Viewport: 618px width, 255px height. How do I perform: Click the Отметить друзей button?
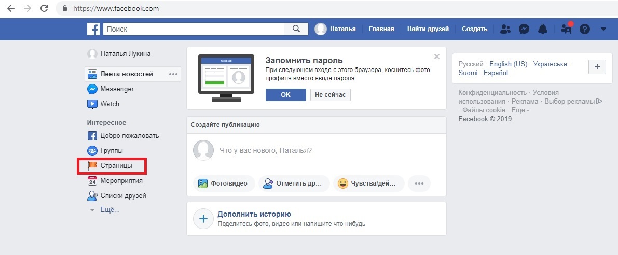(x=294, y=183)
